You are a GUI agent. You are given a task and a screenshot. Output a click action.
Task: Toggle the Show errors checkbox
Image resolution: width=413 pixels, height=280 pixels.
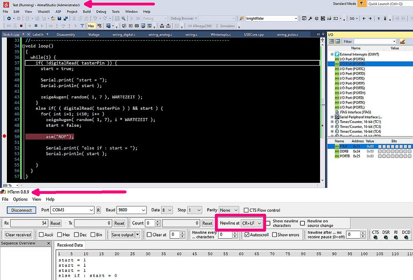(x=274, y=235)
